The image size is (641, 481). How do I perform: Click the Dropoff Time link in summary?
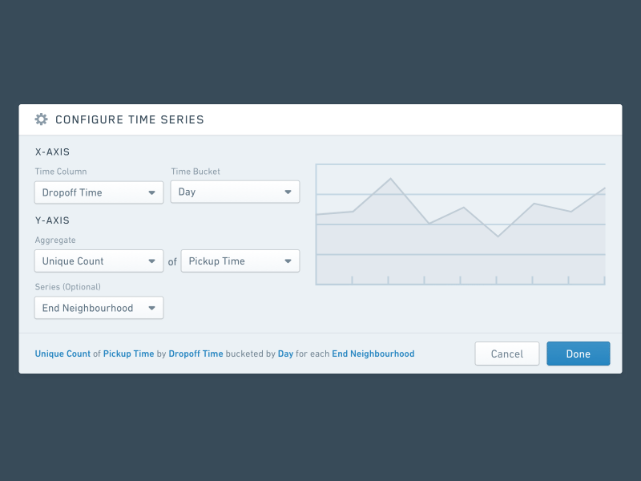(x=196, y=354)
